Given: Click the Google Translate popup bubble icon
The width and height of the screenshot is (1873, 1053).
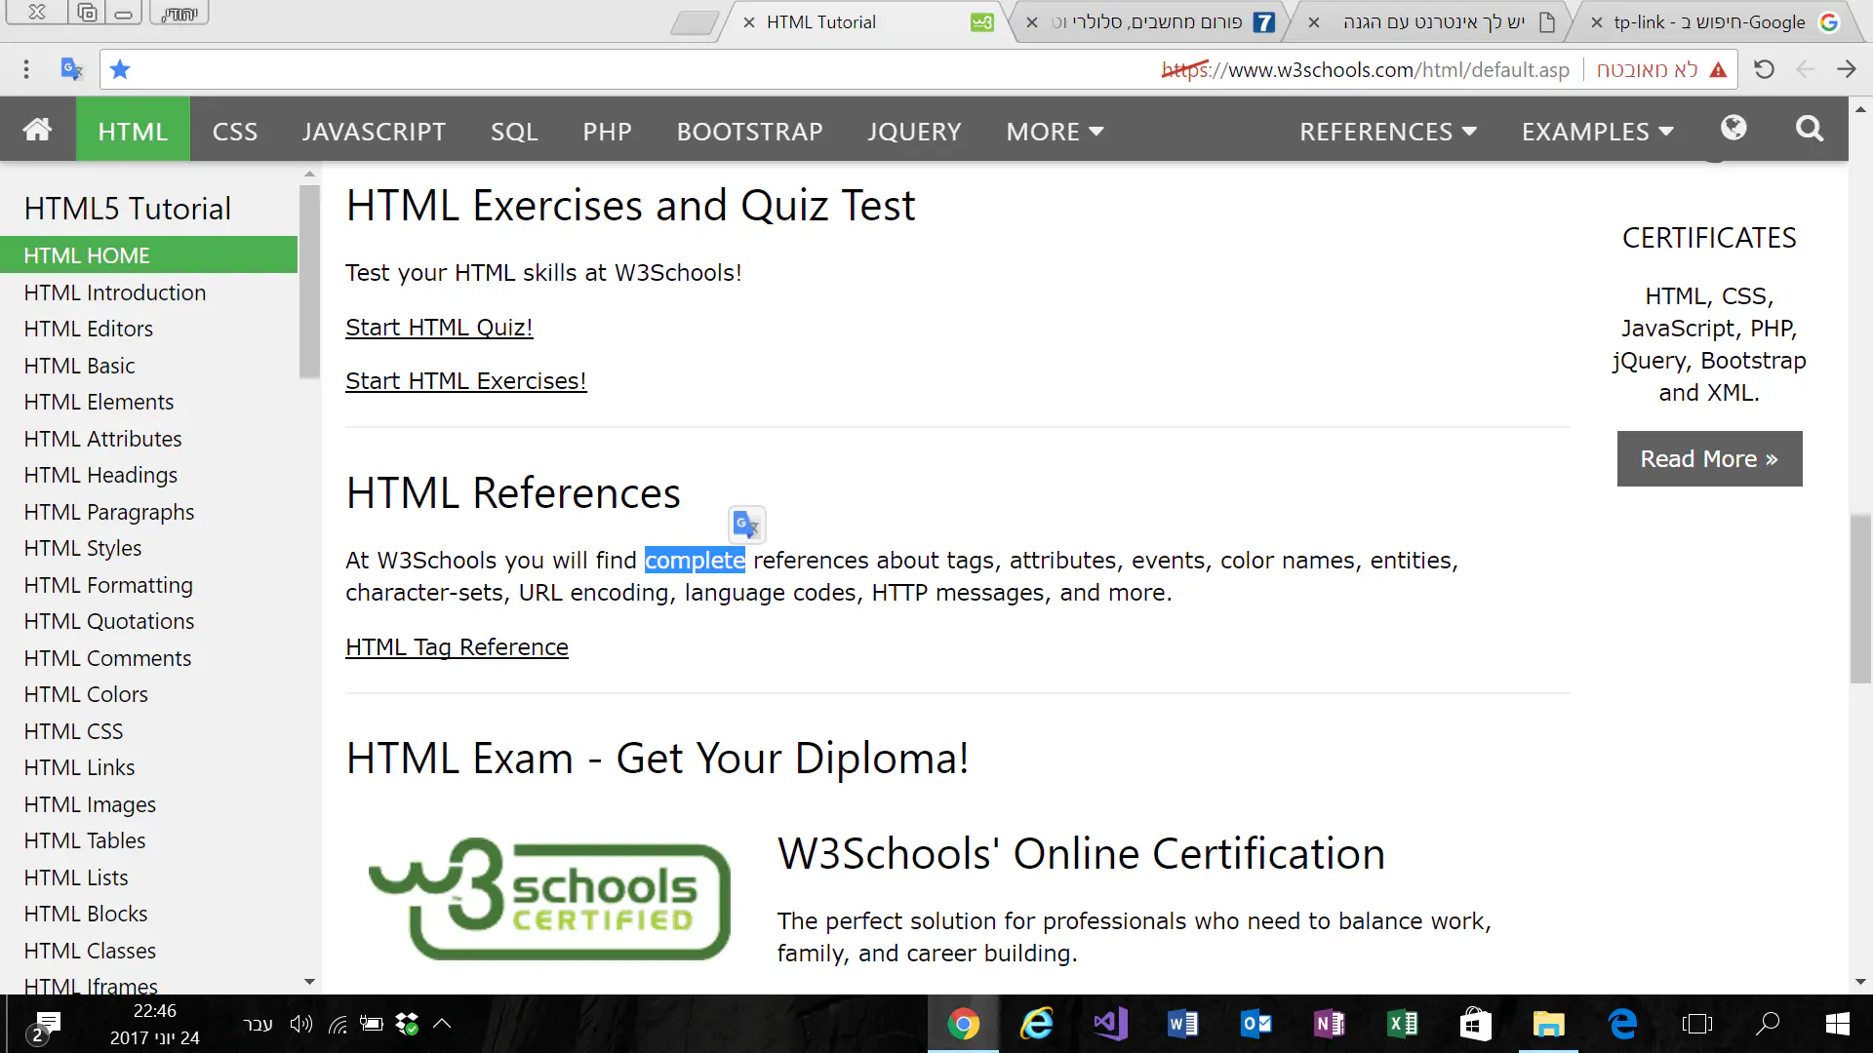Looking at the screenshot, I should (x=746, y=525).
